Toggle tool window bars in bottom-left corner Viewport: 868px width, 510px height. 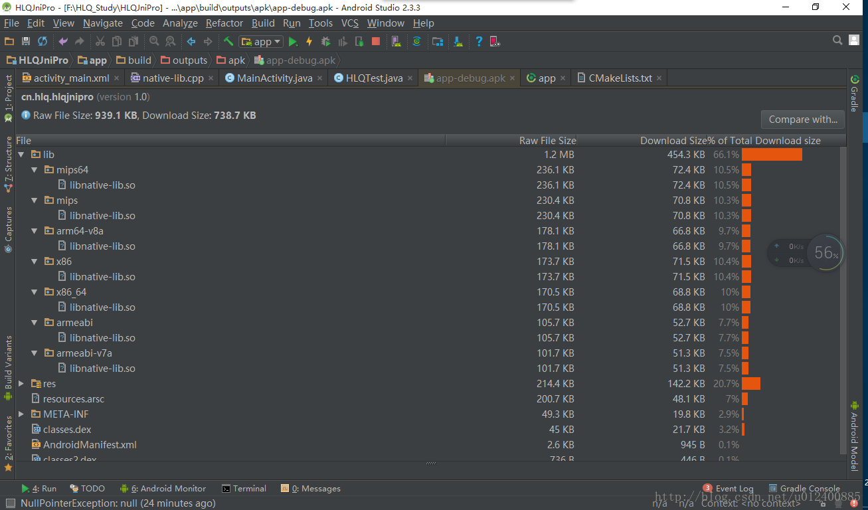point(10,503)
